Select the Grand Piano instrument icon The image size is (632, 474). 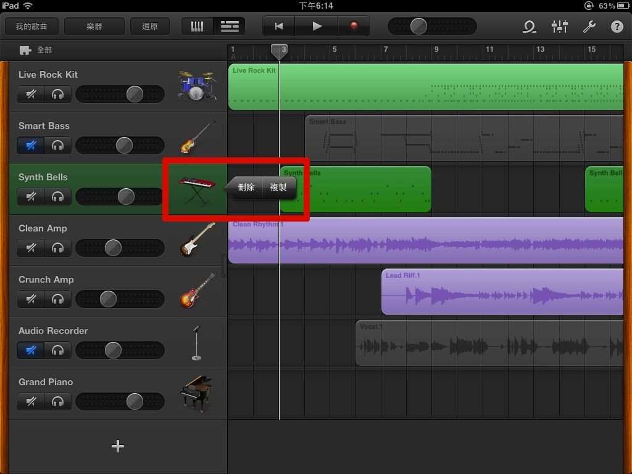(197, 393)
